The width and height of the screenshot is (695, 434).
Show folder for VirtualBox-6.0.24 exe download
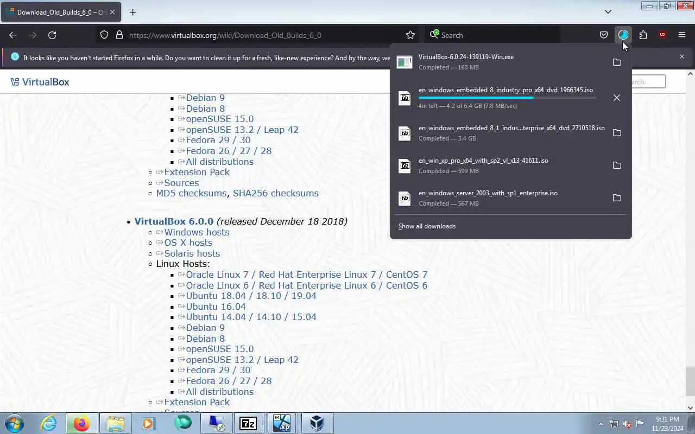point(617,62)
